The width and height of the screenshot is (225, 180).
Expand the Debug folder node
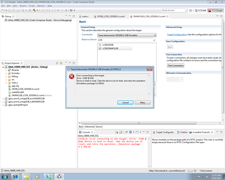tap(6, 76)
